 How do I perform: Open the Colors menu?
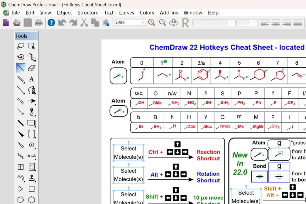[147, 13]
